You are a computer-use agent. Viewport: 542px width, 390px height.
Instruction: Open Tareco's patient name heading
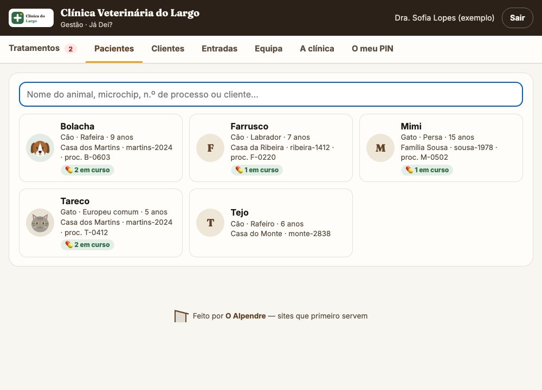75,201
